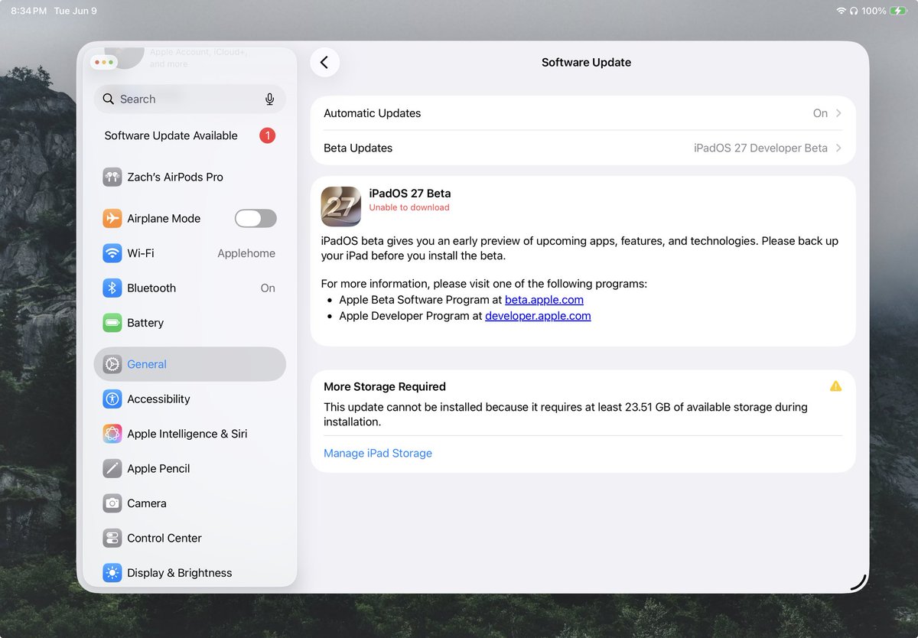
Task: Go back using the chevron button
Action: click(x=324, y=63)
